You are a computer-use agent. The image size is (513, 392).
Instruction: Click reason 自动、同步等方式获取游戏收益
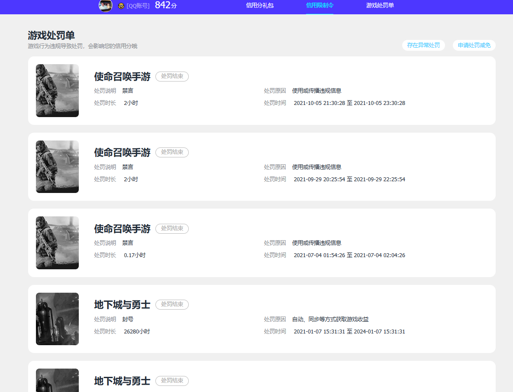pyautogui.click(x=330, y=319)
